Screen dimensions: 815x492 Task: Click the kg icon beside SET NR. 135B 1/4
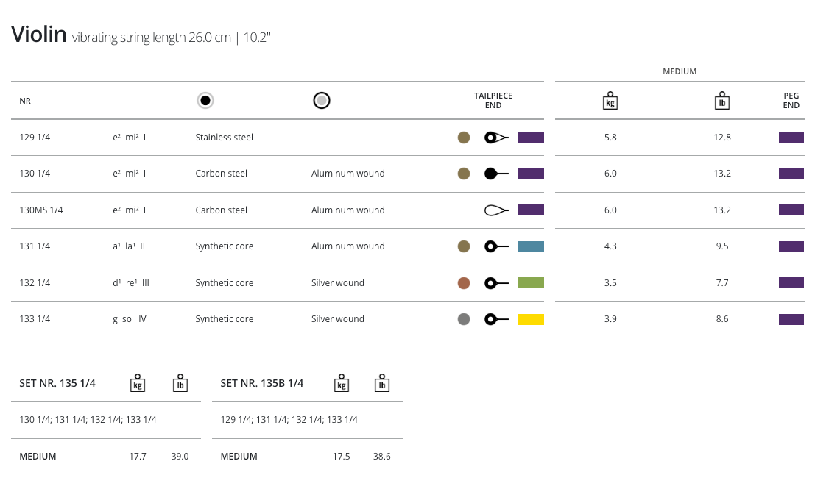coord(341,383)
